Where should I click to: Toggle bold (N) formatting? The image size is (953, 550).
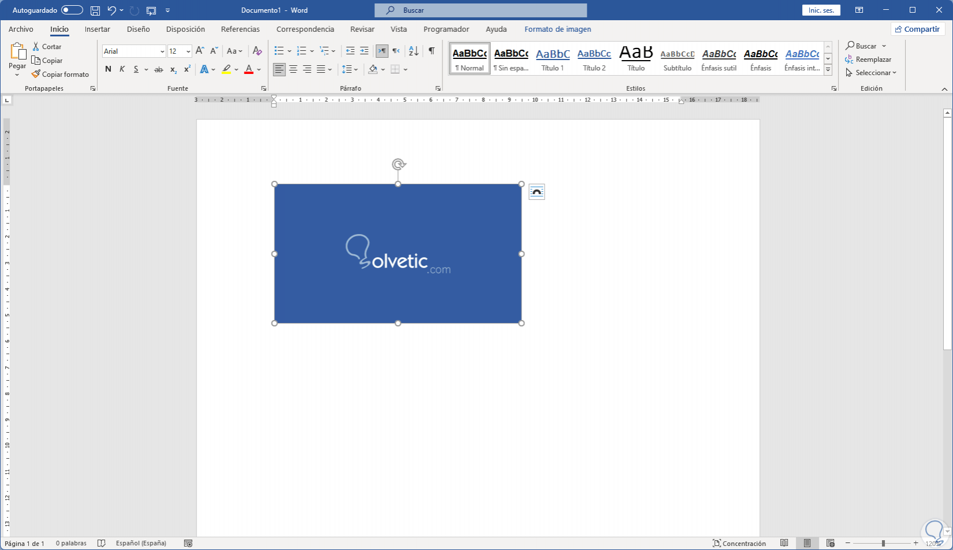pyautogui.click(x=108, y=69)
